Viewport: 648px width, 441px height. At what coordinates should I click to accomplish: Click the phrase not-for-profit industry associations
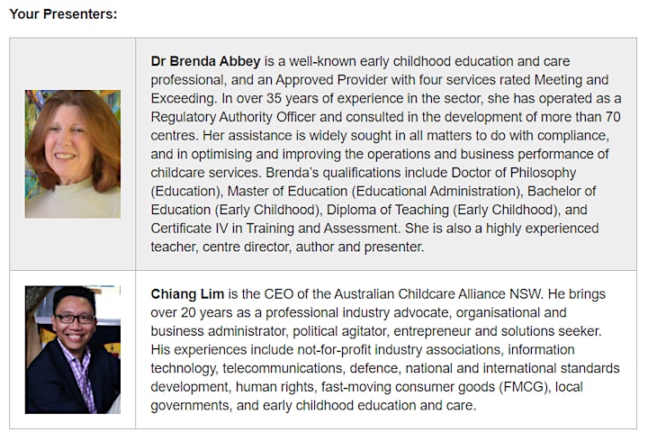point(399,350)
